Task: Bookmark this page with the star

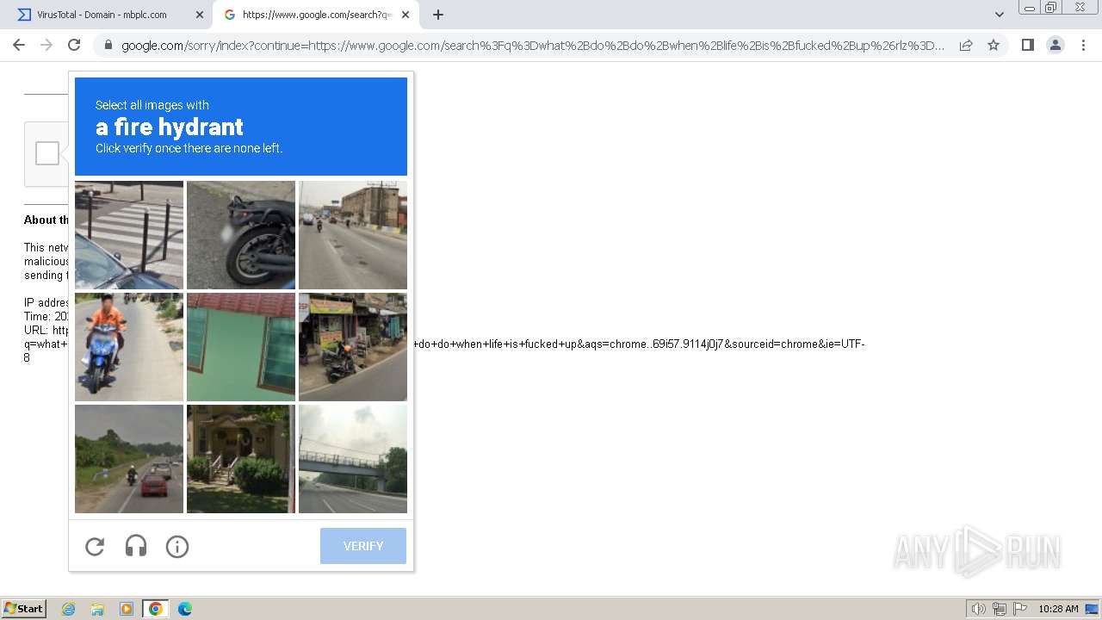Action: click(x=994, y=45)
